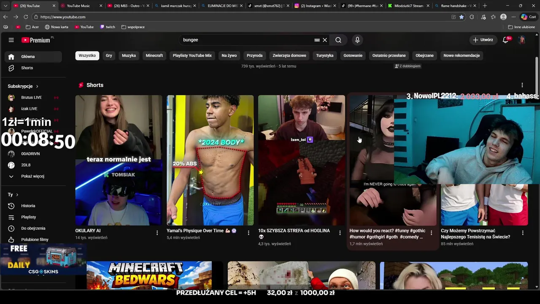Expand Pokaż więcej subscriptions
Viewport: 540px width, 304px height.
click(32, 176)
